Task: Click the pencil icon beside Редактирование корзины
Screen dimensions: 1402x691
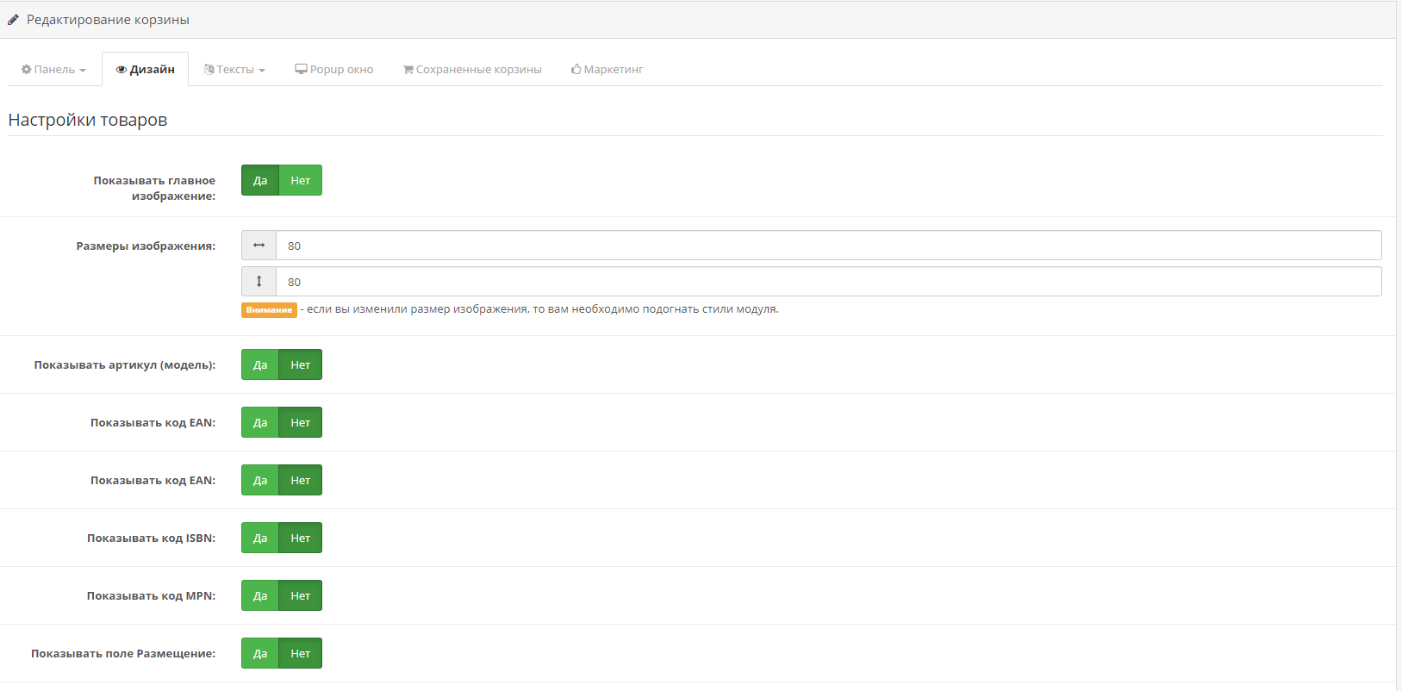Action: 14,20
